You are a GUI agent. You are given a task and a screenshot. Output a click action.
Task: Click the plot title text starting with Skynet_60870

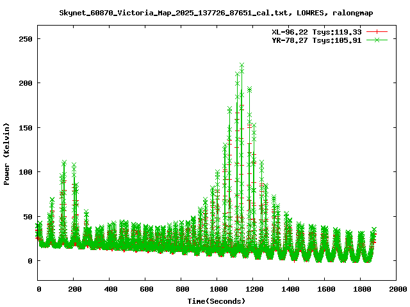216,13
